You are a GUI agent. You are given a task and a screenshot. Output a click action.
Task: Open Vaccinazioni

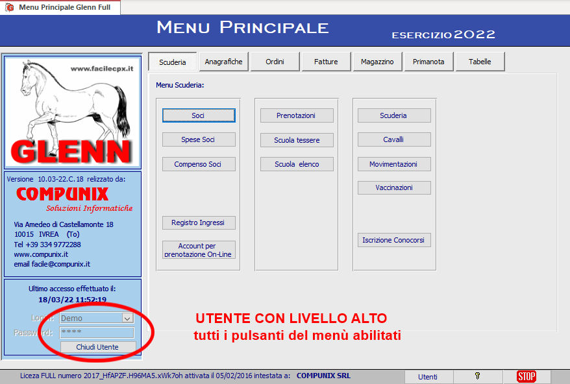394,188
